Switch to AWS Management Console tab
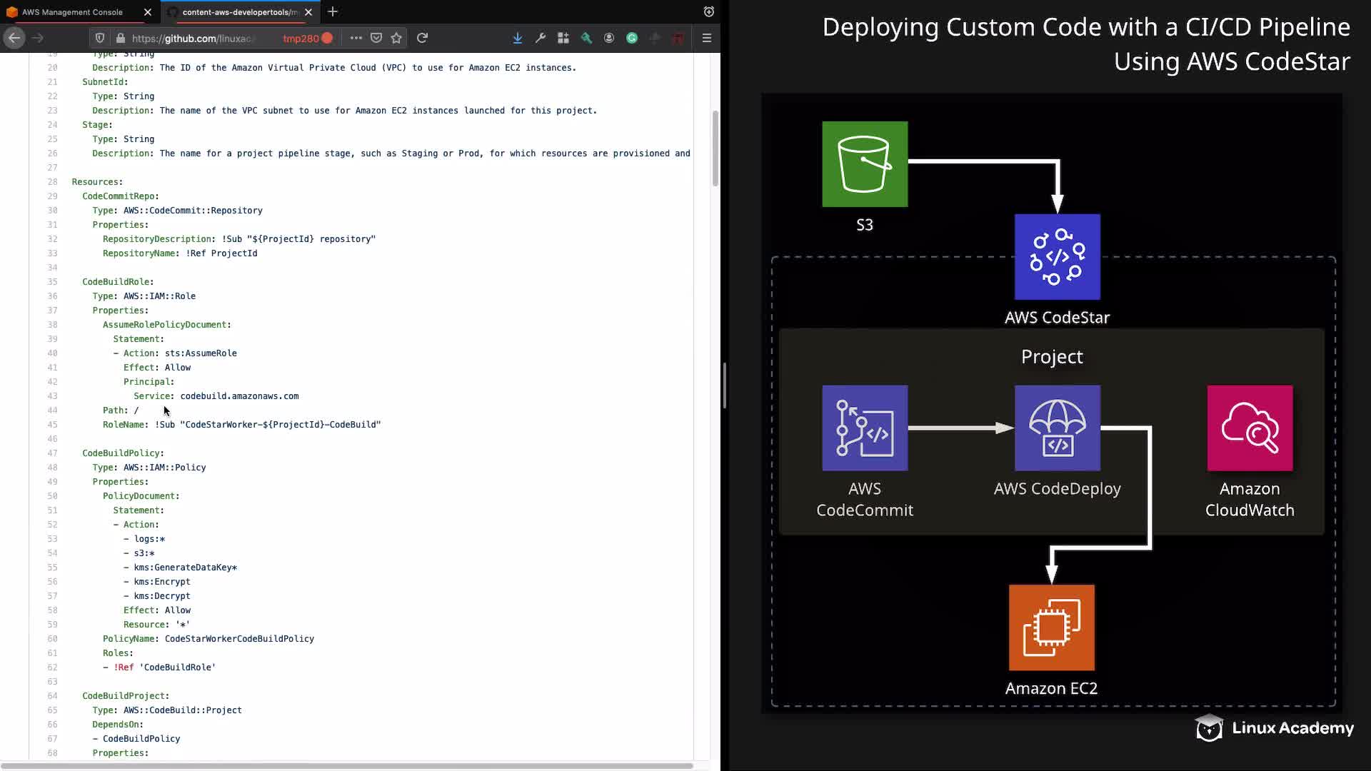This screenshot has height=771, width=1371. tap(71, 12)
